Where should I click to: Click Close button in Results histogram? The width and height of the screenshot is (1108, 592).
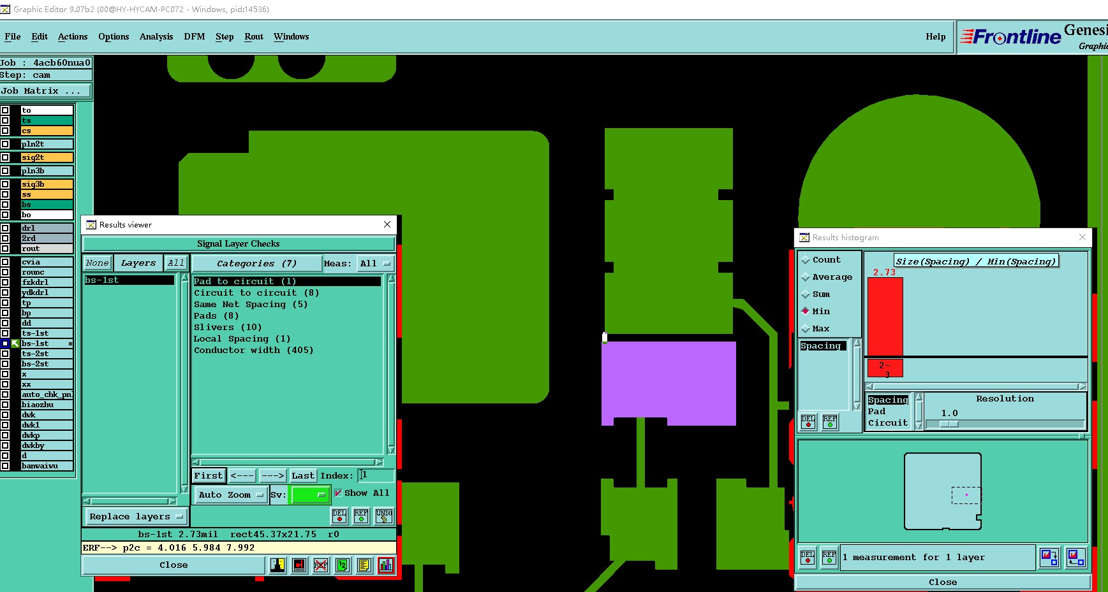click(x=943, y=582)
